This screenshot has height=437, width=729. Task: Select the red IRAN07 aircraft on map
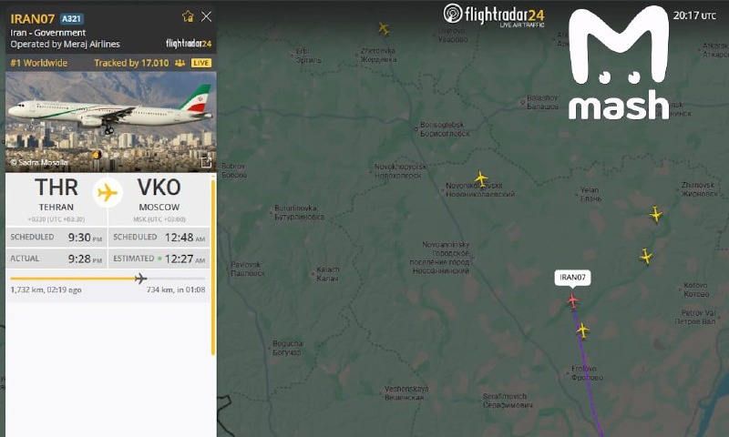pos(573,300)
